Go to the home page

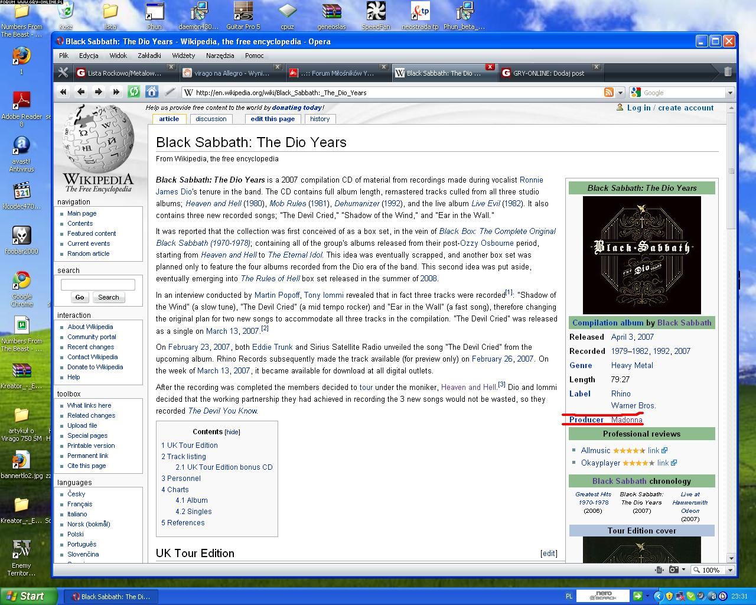(x=152, y=92)
